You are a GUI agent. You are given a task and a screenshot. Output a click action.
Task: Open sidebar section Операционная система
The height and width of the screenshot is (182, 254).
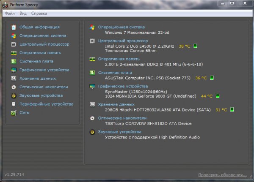43,36
